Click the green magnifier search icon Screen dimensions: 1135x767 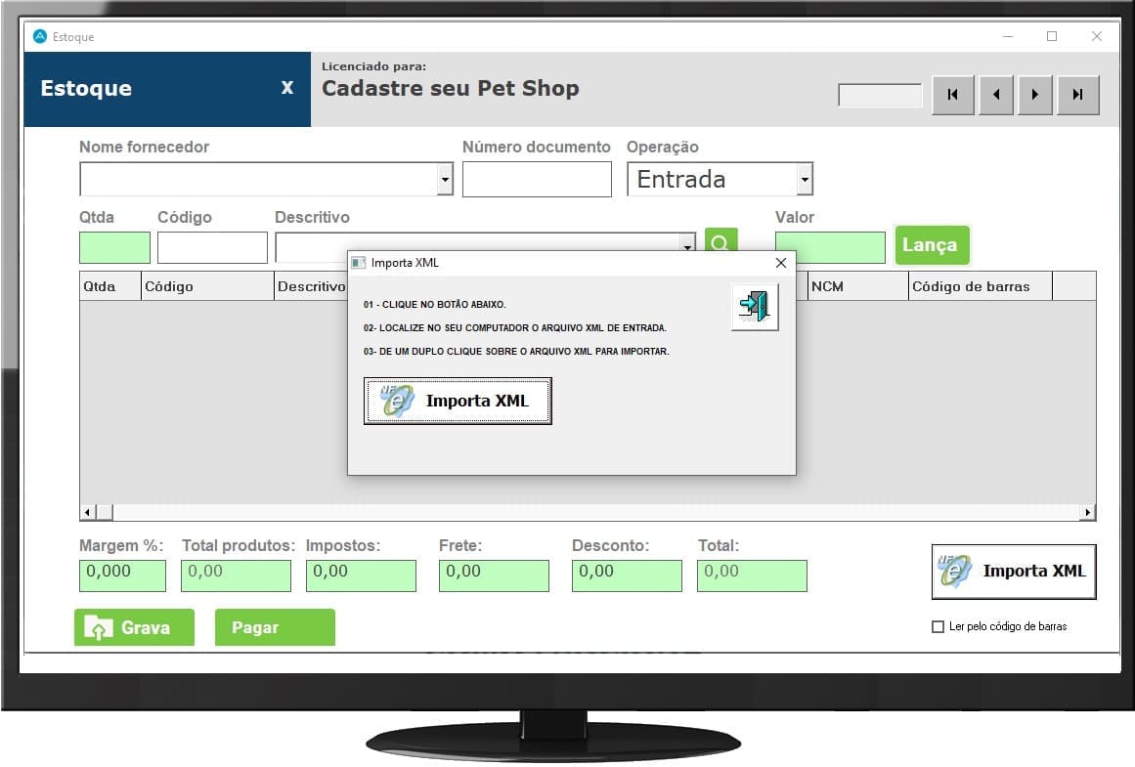click(720, 240)
